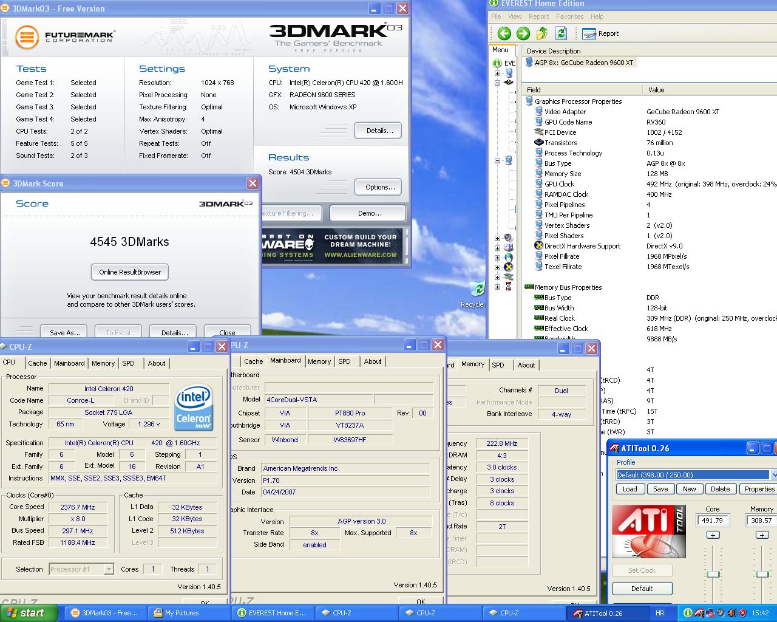Click the Core clock value field 491.79
The image size is (777, 622).
click(x=712, y=521)
